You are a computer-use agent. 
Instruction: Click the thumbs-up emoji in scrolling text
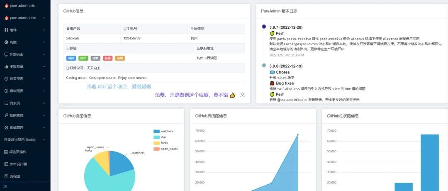click(x=232, y=95)
